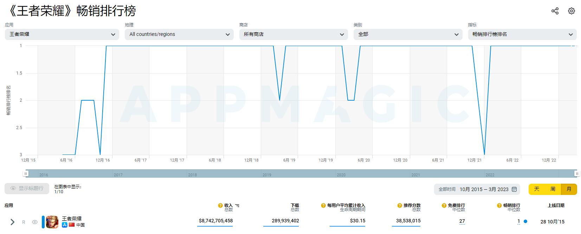
Task: Select the 中国 country label
Action: pyautogui.click(x=80, y=225)
